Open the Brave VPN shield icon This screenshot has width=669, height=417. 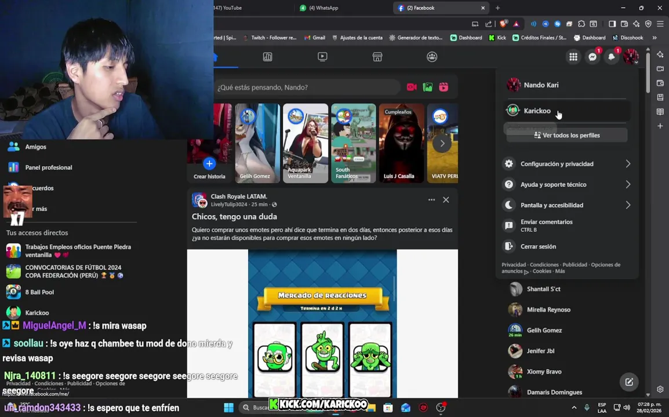pyautogui.click(x=648, y=24)
